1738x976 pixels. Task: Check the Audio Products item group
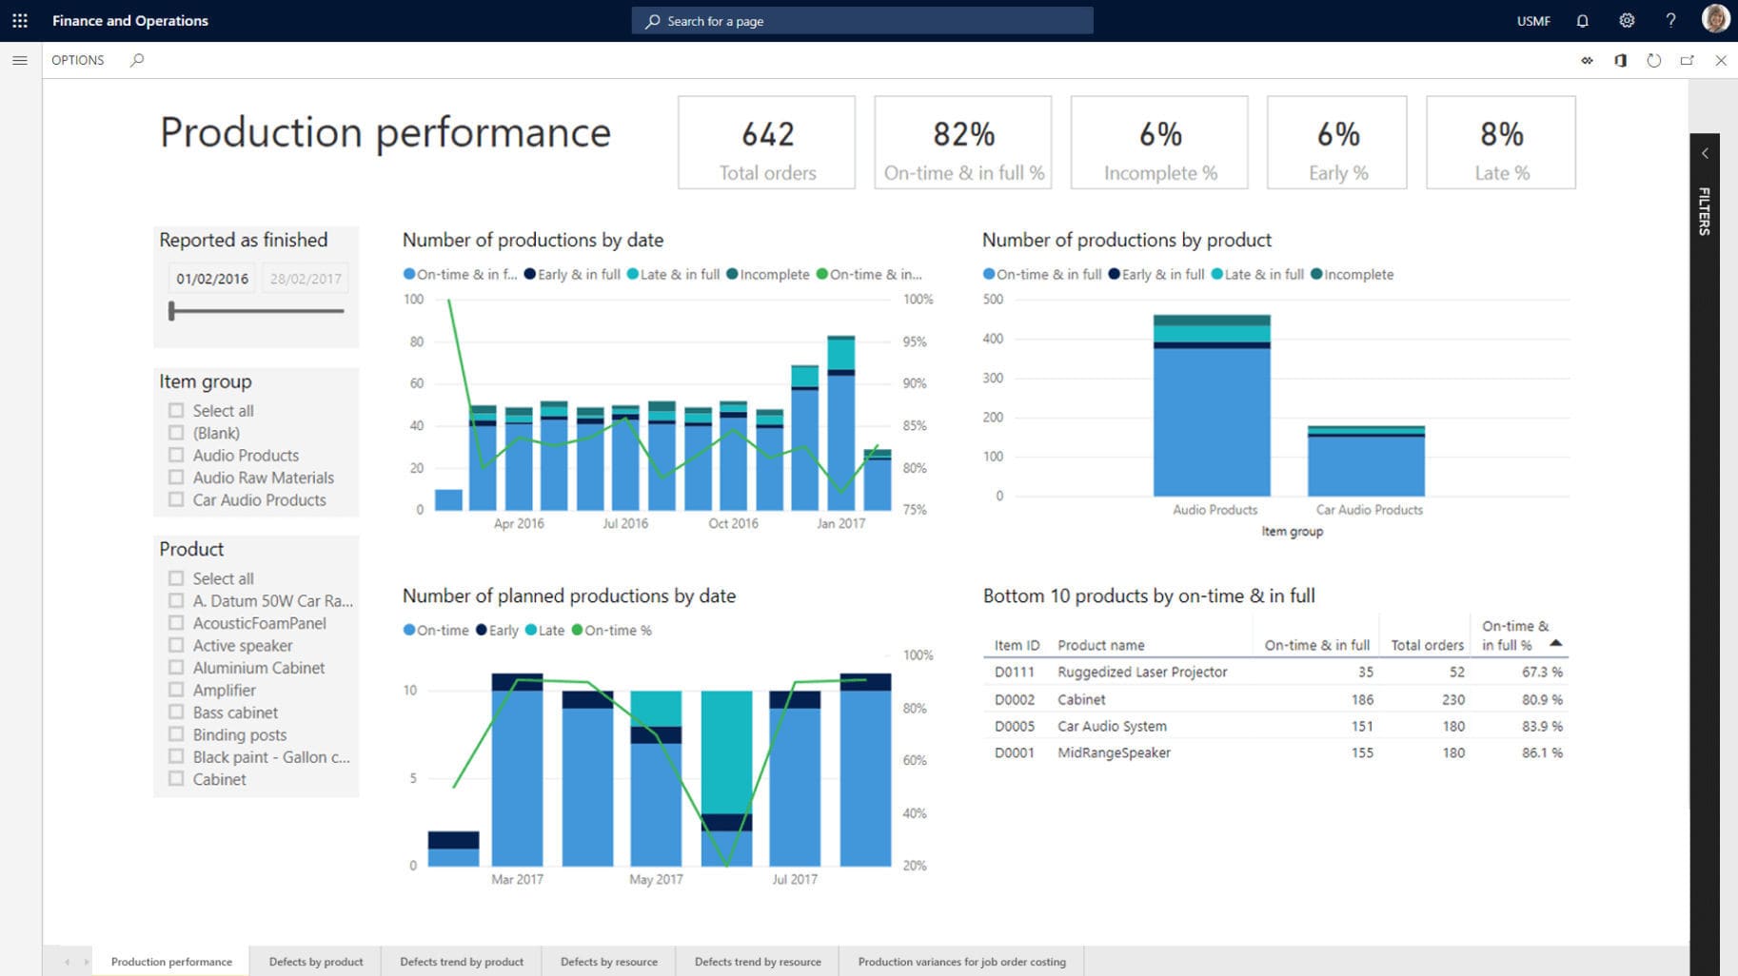click(x=176, y=455)
